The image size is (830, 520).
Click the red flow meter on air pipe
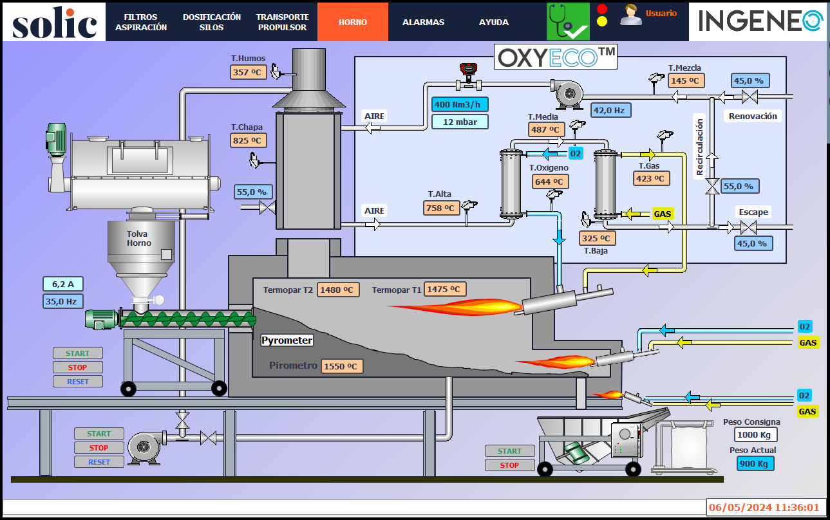tap(466, 72)
